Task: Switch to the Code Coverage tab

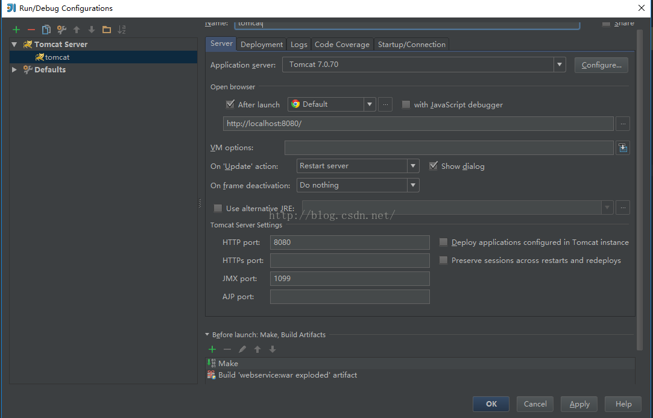Action: tap(342, 45)
